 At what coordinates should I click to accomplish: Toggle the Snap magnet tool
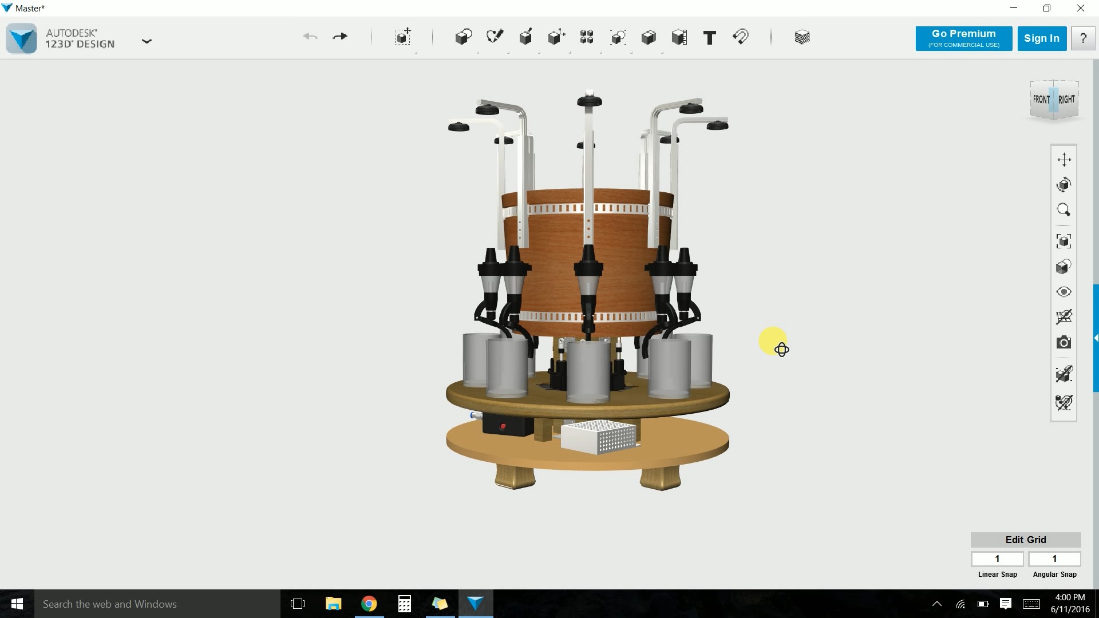[741, 37]
